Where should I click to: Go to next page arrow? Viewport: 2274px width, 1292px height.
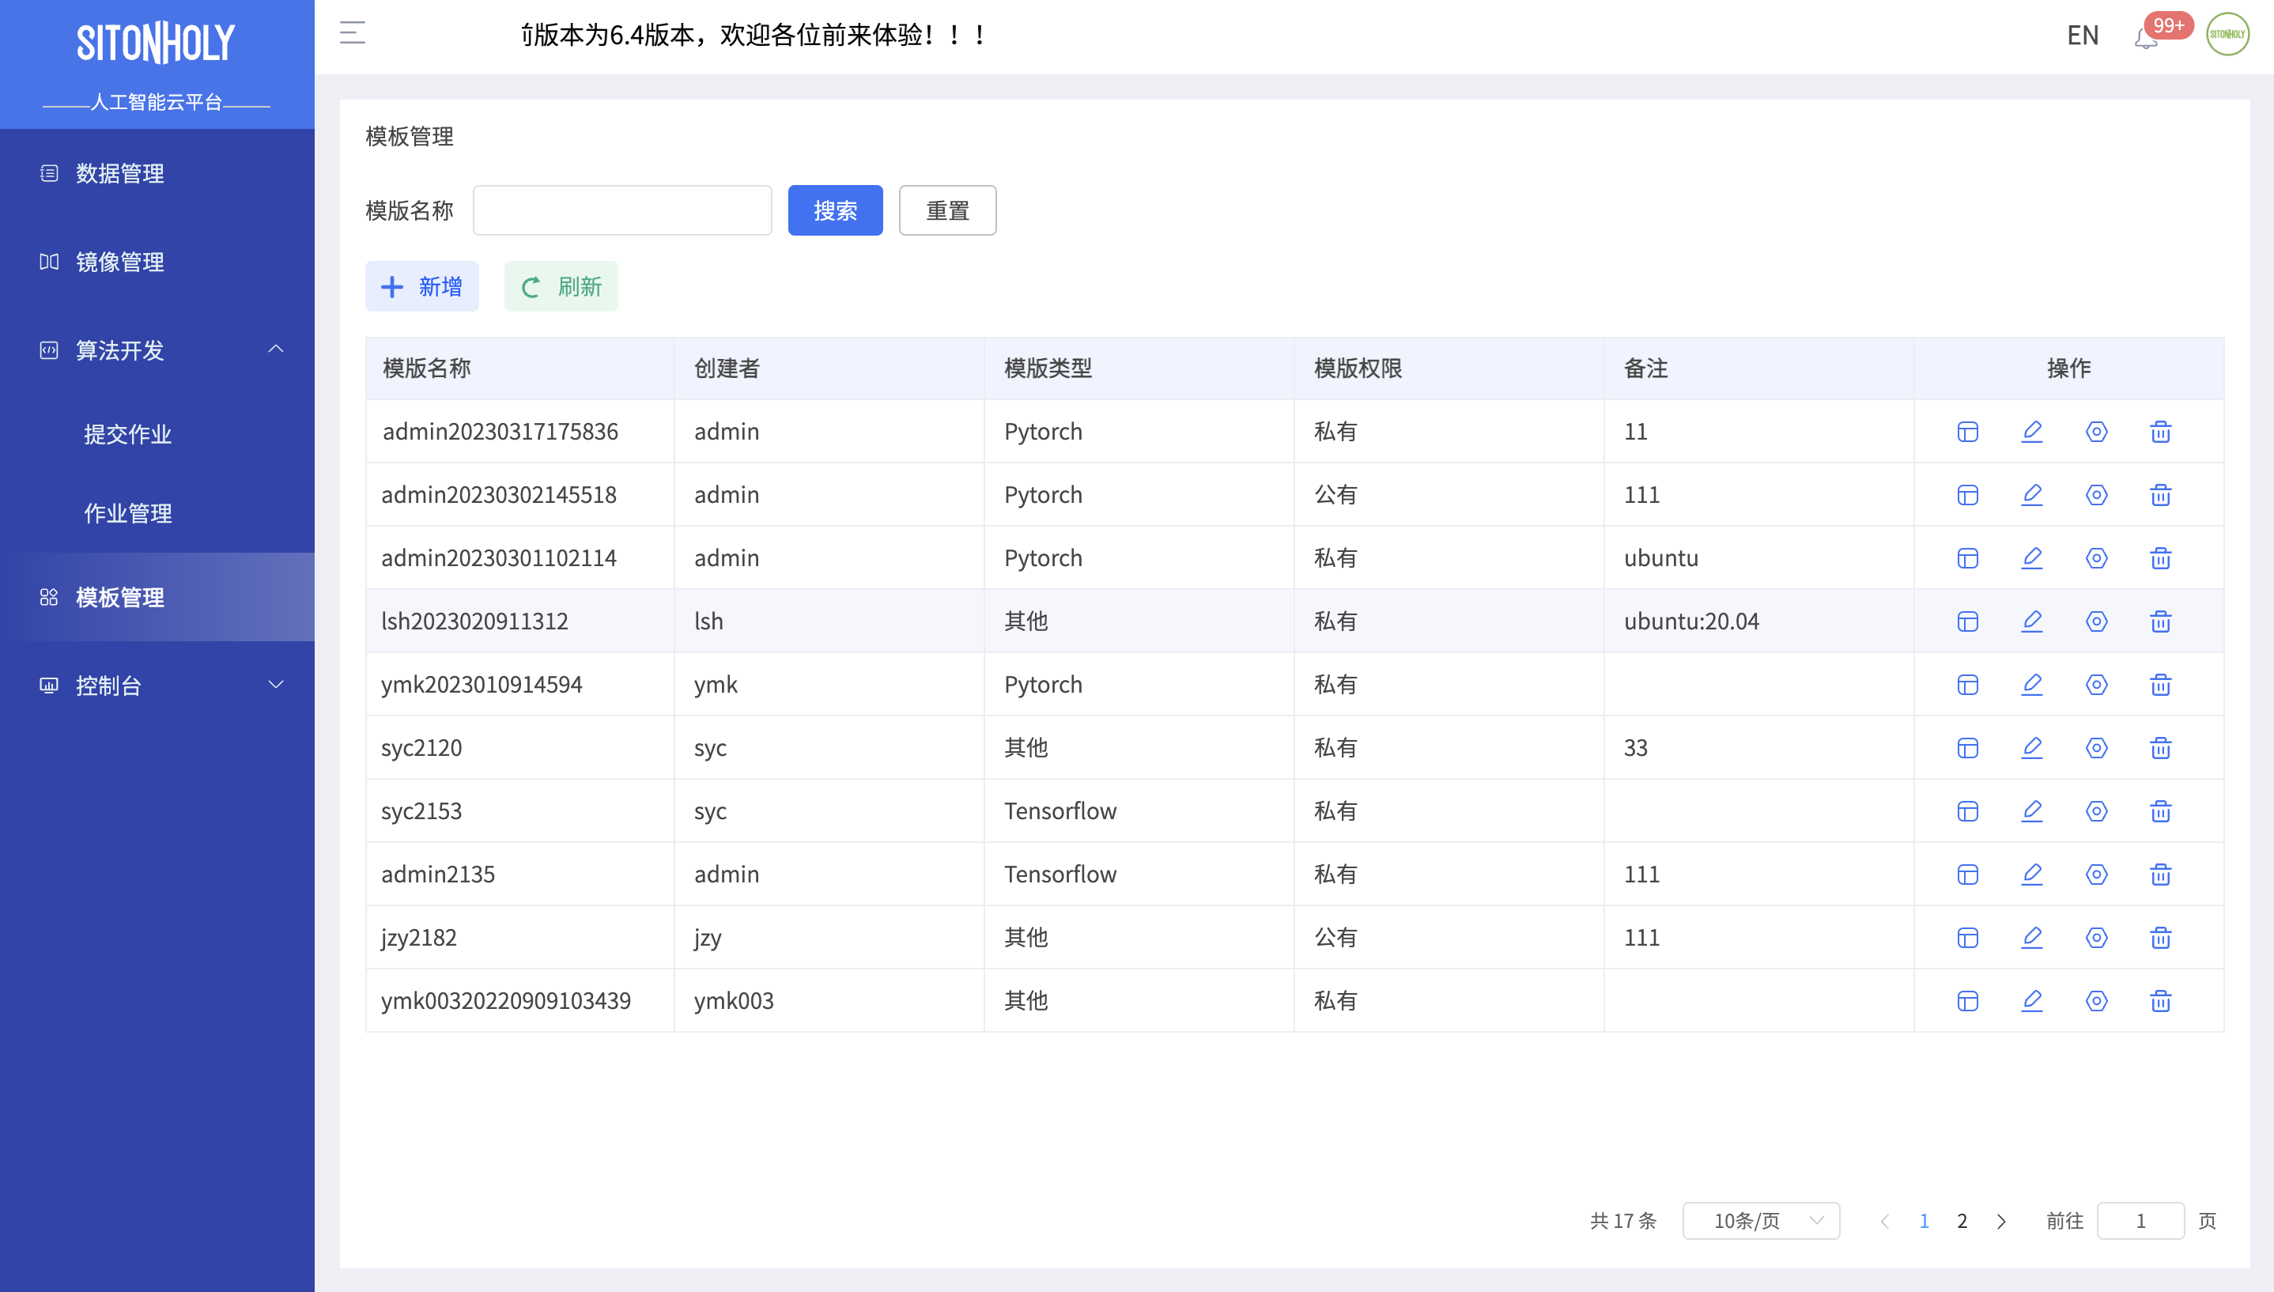coord(2000,1222)
